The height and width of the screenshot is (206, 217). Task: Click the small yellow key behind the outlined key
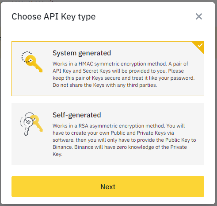pos(38,123)
